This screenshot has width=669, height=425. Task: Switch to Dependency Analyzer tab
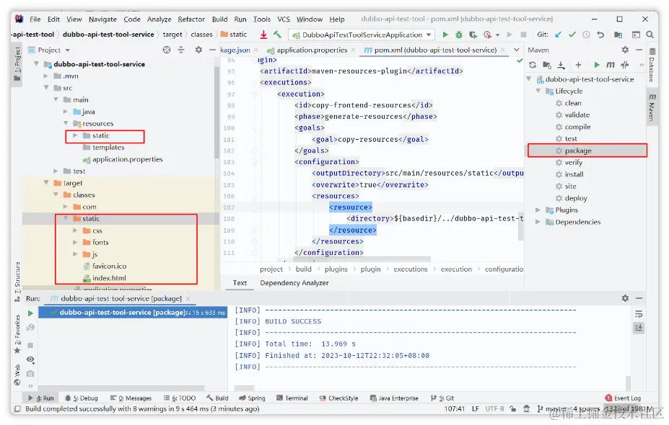[x=294, y=283]
